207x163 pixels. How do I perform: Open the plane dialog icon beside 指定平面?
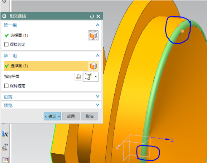point(78,77)
